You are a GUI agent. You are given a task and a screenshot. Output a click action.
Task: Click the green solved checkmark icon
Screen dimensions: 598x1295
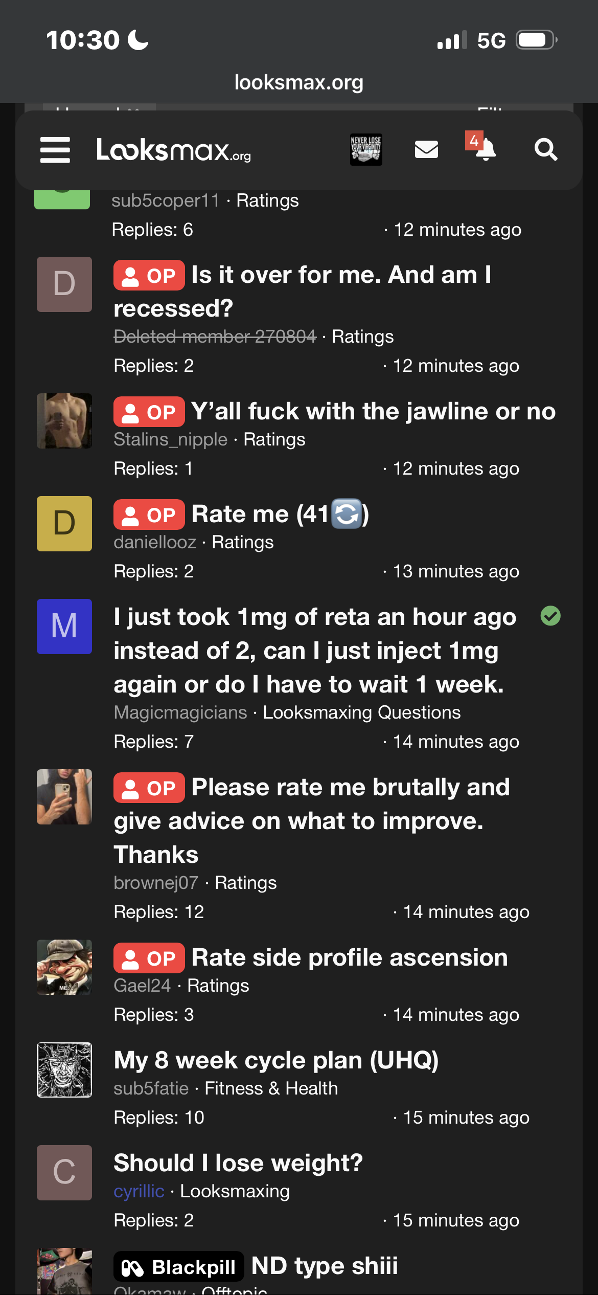pos(550,616)
